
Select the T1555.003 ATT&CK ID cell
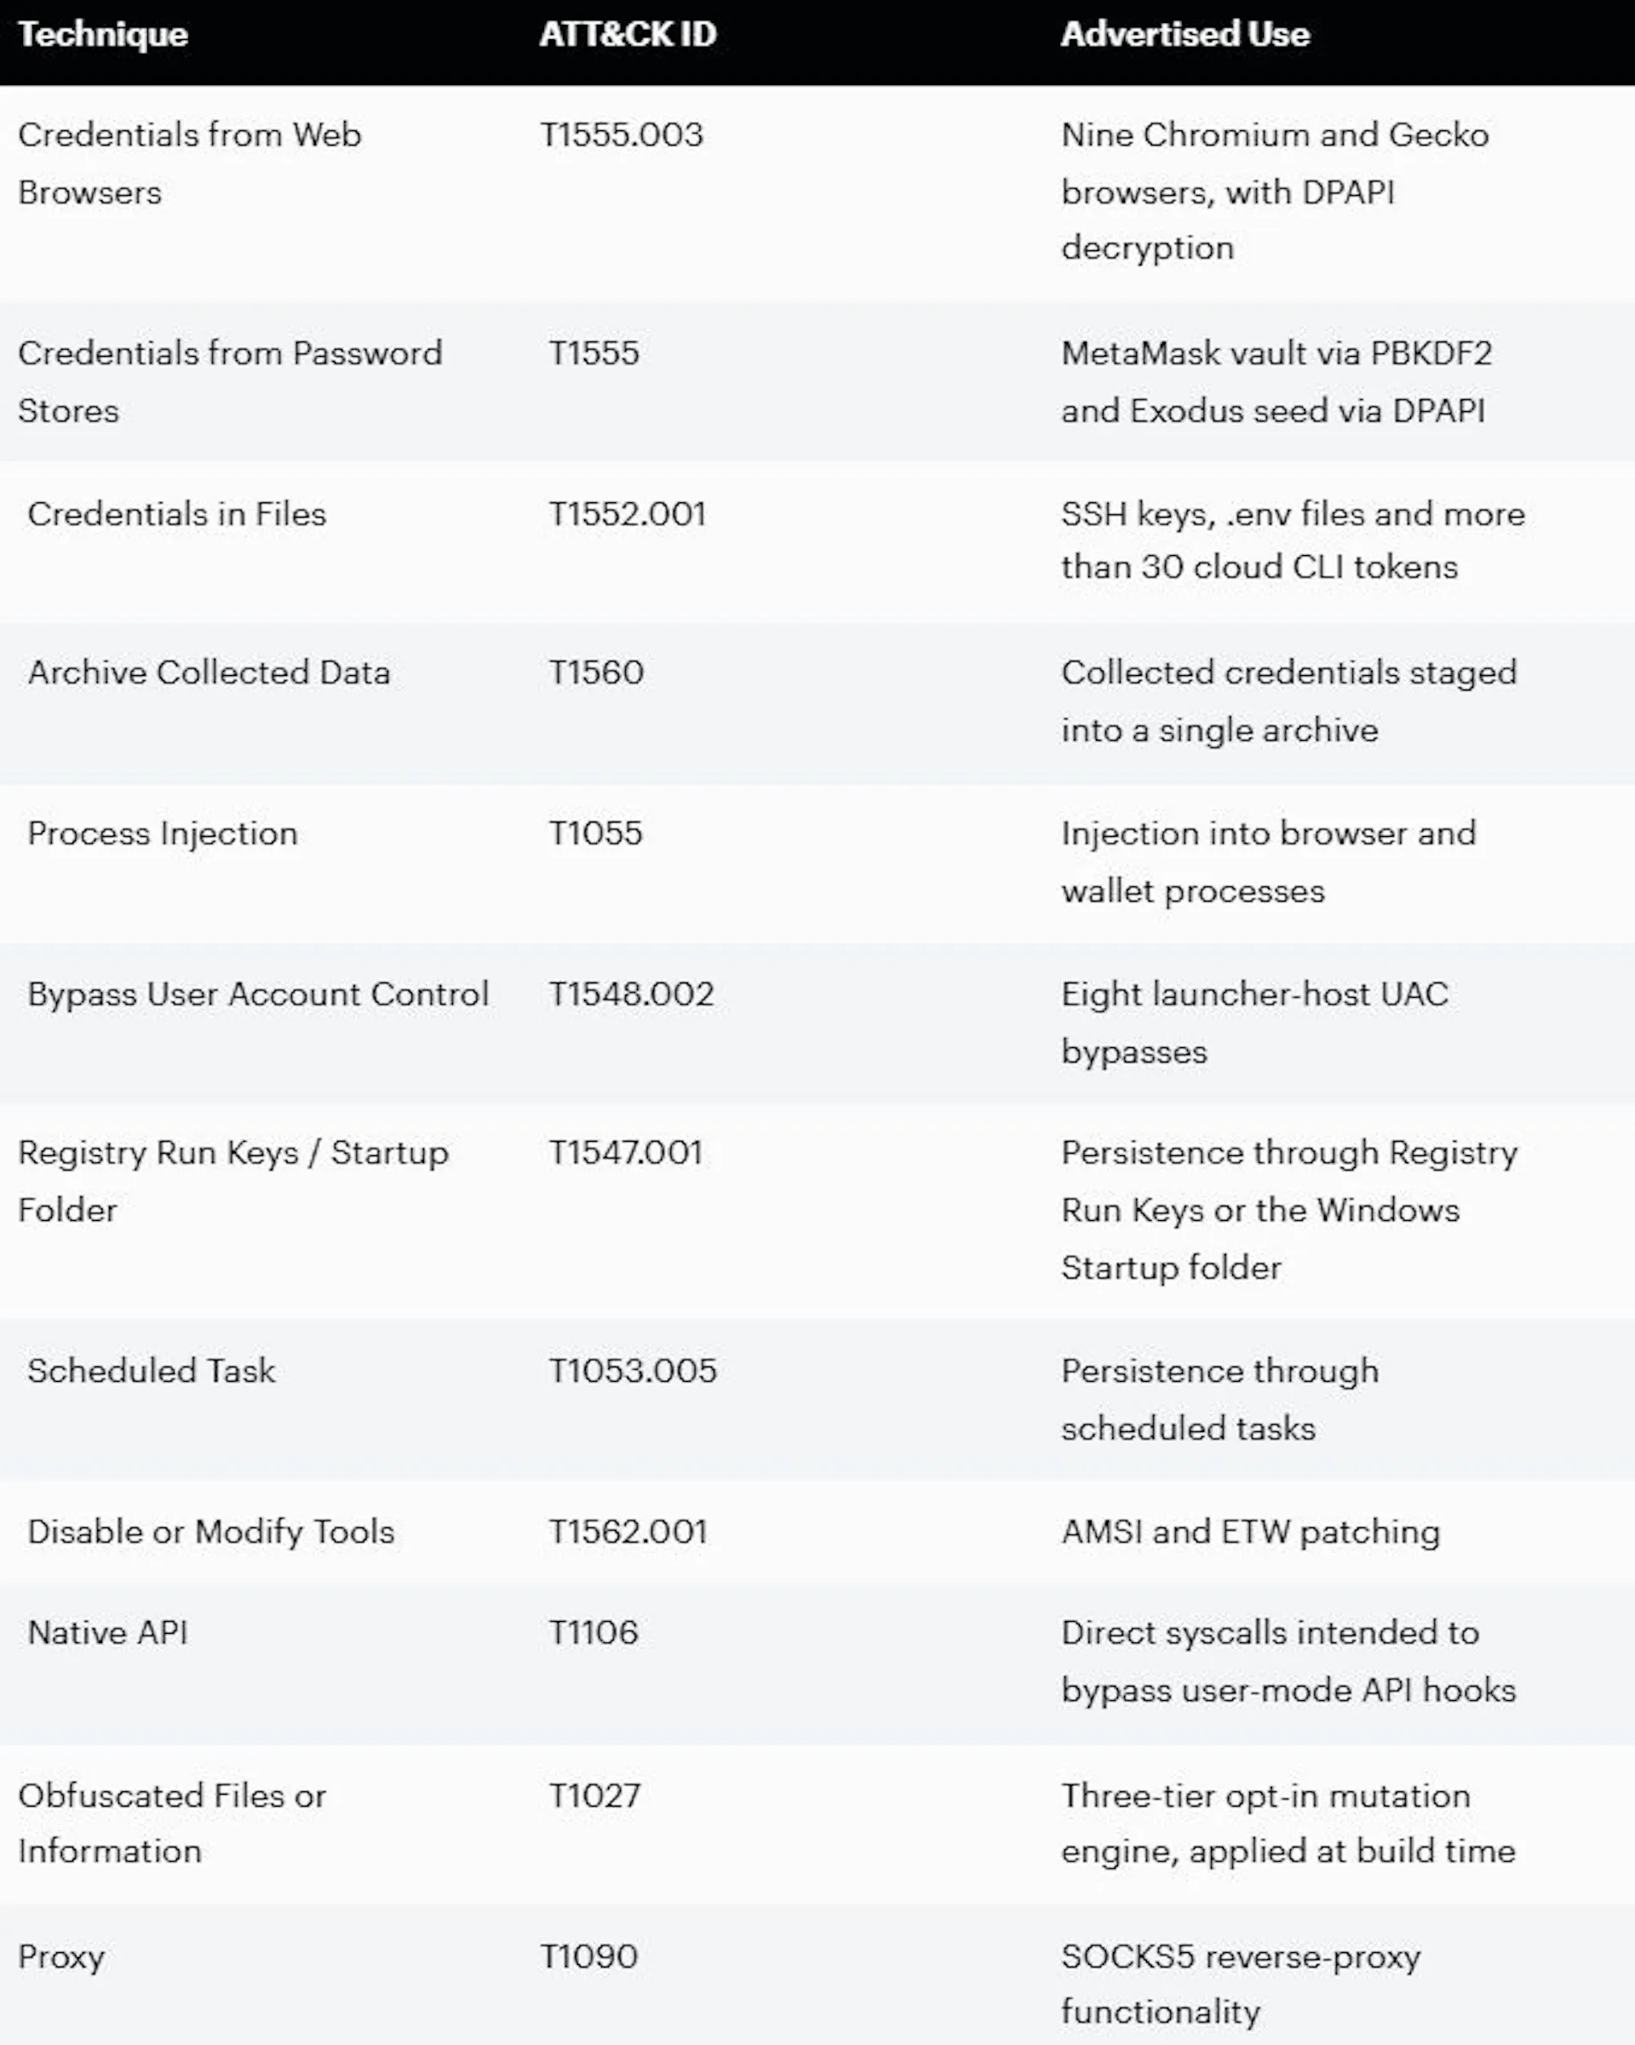(622, 135)
